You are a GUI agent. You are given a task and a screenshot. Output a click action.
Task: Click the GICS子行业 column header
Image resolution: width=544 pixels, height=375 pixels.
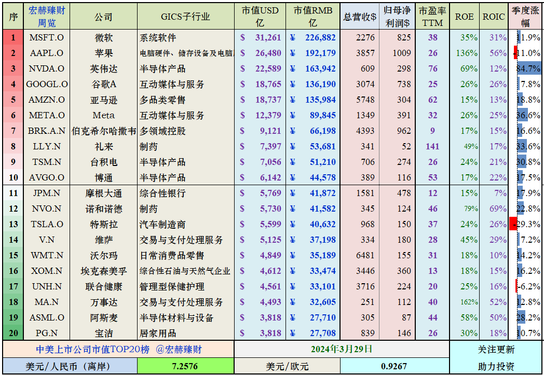[x=186, y=16]
